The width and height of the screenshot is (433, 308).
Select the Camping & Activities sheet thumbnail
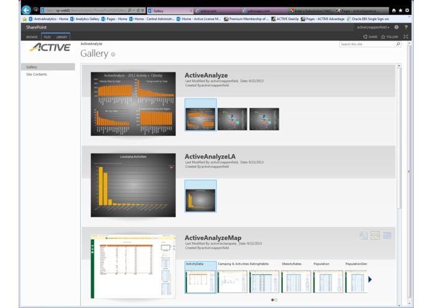coord(232,281)
